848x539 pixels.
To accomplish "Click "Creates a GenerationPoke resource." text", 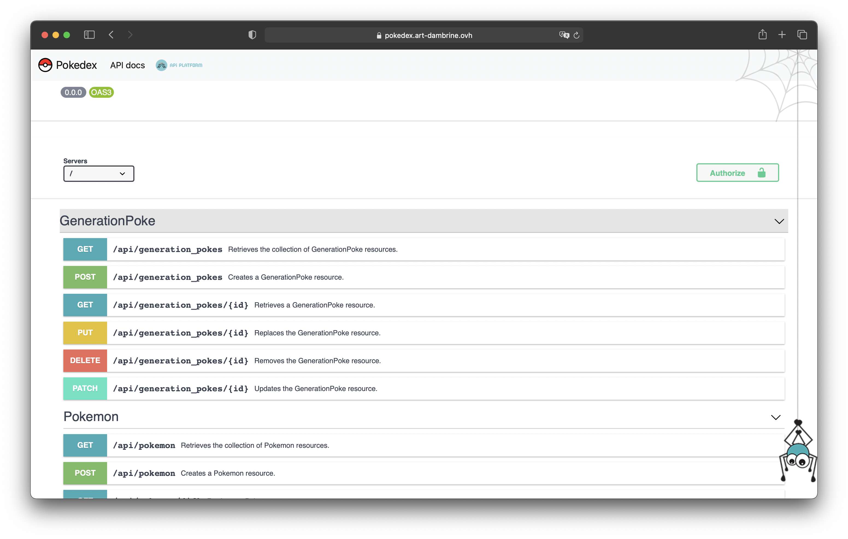I will tap(285, 277).
